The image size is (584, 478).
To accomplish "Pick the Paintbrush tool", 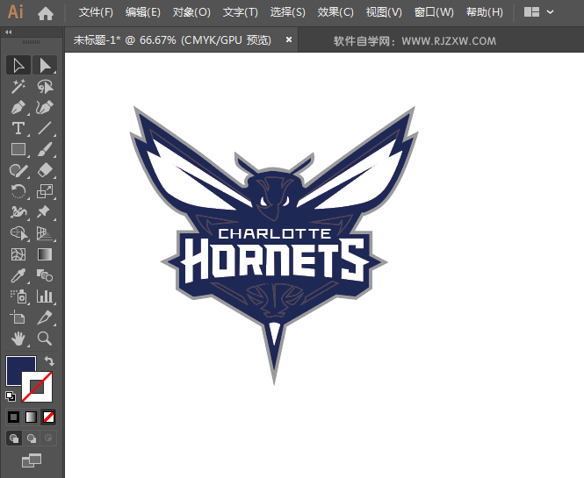I will pos(45,149).
